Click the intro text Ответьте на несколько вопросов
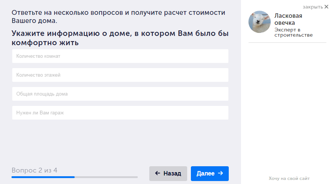The height and width of the screenshot is (184, 332). click(x=118, y=17)
